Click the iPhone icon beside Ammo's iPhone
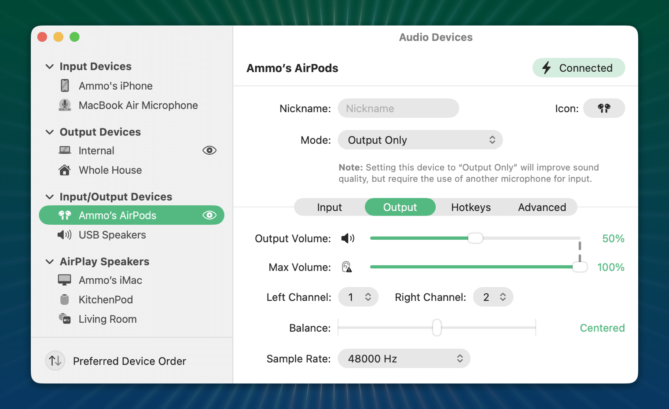 click(x=65, y=86)
